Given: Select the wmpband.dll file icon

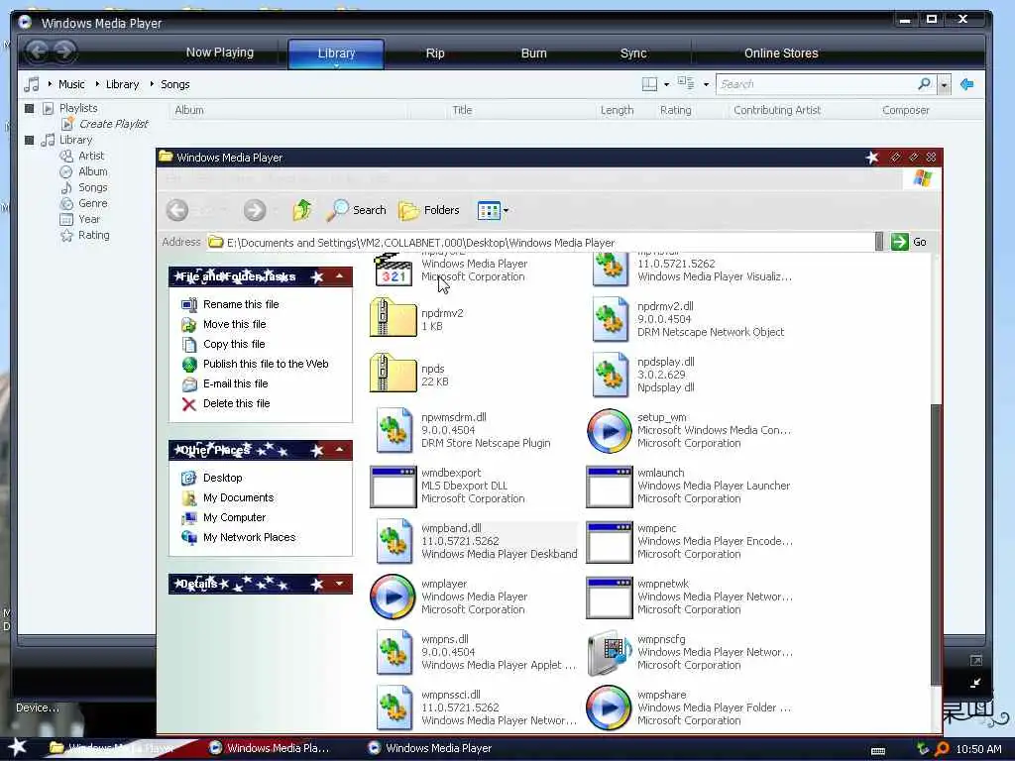Looking at the screenshot, I should pyautogui.click(x=393, y=542).
